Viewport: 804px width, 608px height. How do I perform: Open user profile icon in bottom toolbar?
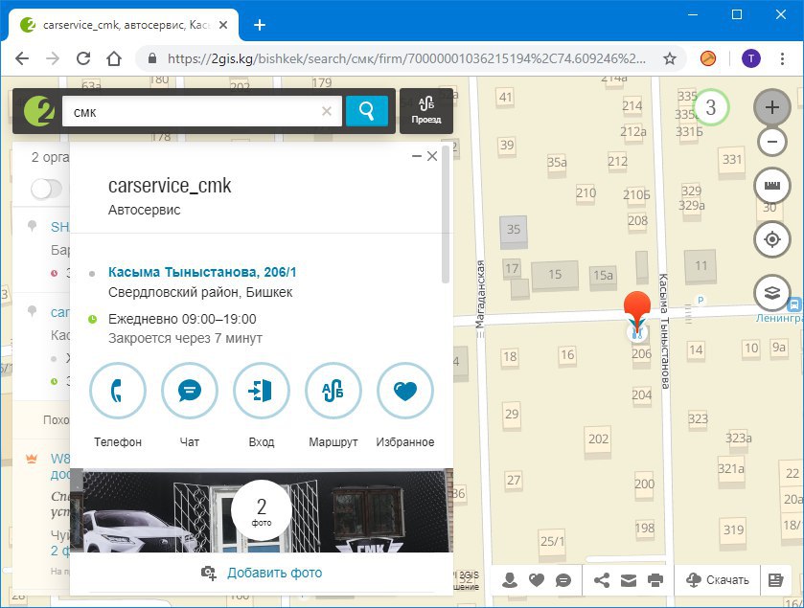point(510,580)
